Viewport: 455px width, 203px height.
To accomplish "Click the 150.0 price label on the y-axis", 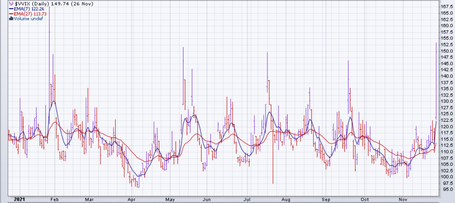I will [446, 51].
